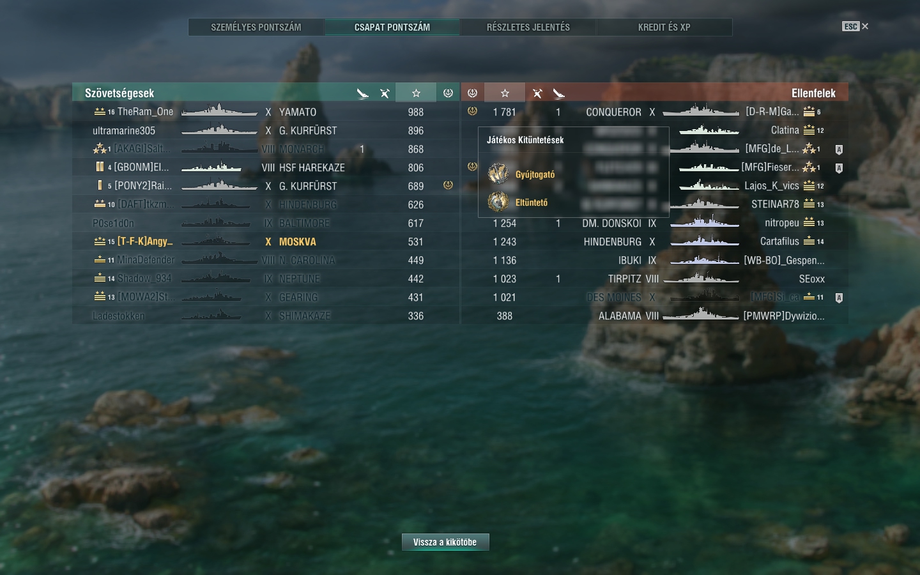The width and height of the screenshot is (920, 575).
Task: Click enemies anchor achievements column icon
Action: pyautogui.click(x=472, y=93)
